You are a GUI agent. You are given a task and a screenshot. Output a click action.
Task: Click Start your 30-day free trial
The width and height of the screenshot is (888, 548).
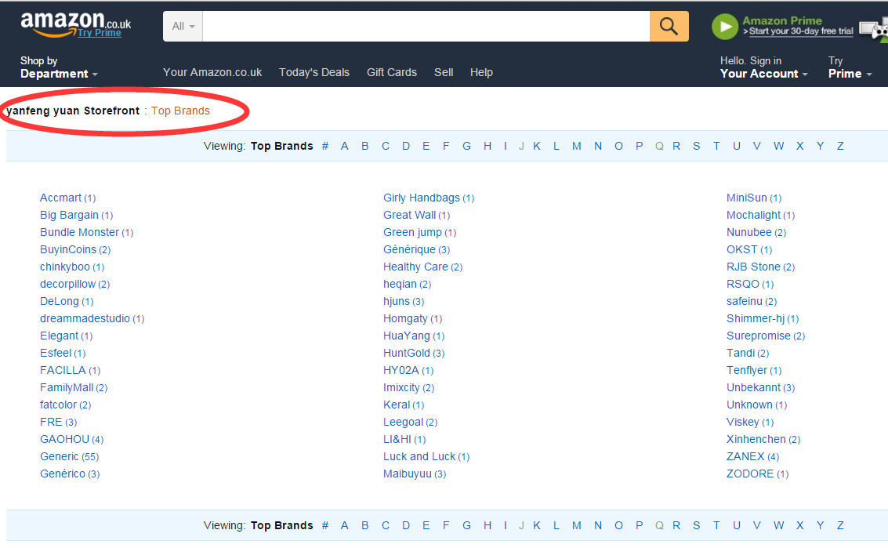click(x=801, y=31)
